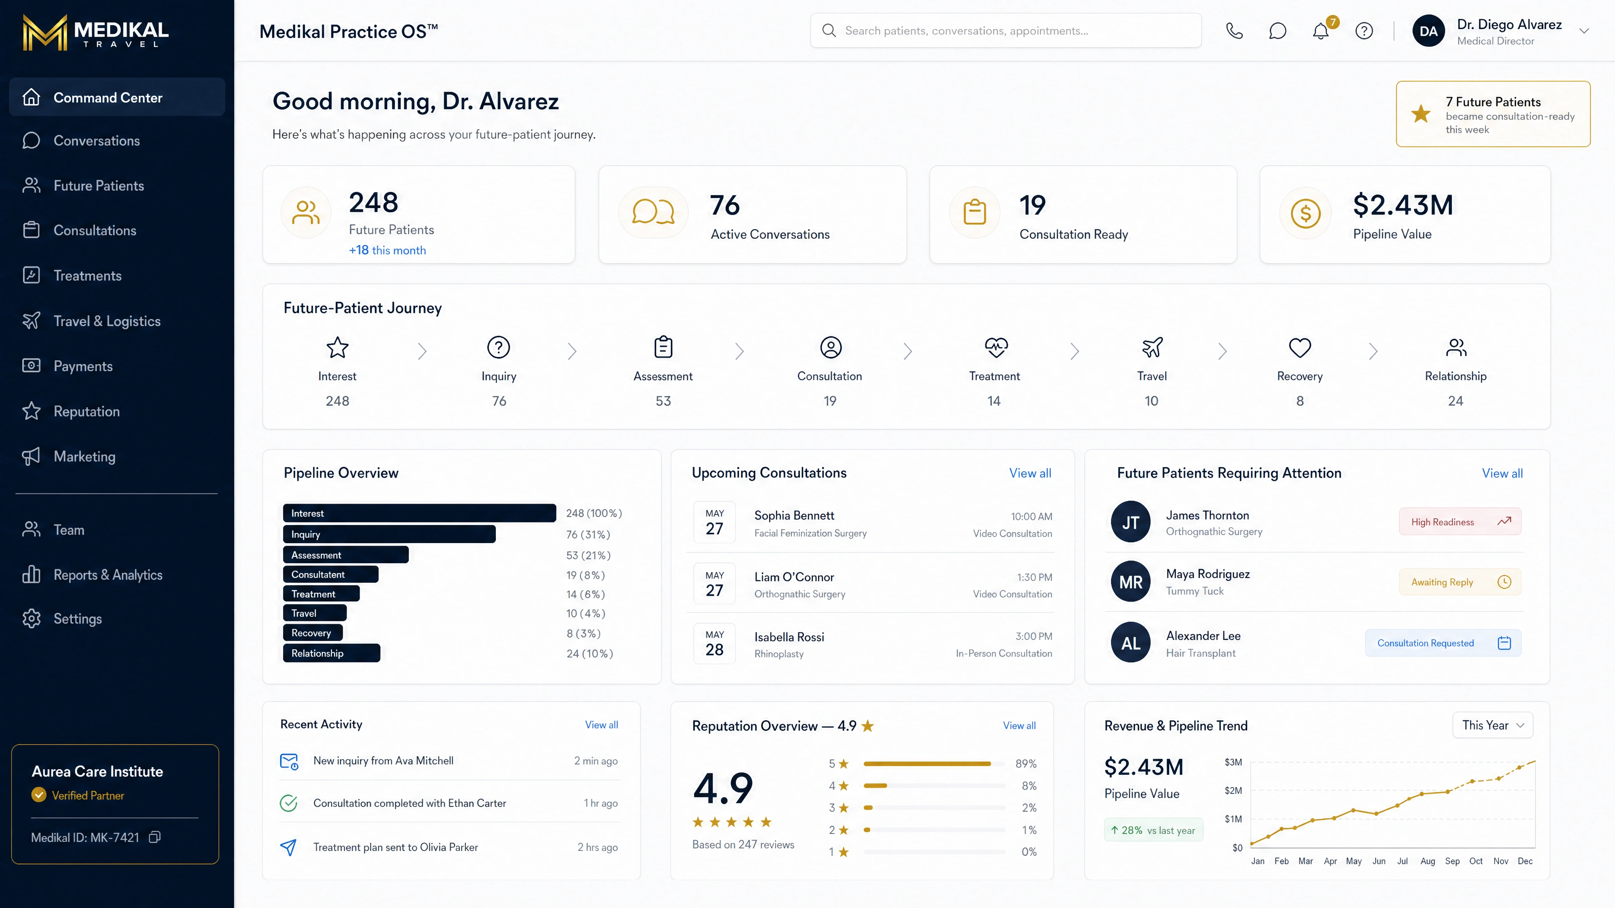
Task: Click chevron between Recovery and Relationship
Action: (1373, 351)
